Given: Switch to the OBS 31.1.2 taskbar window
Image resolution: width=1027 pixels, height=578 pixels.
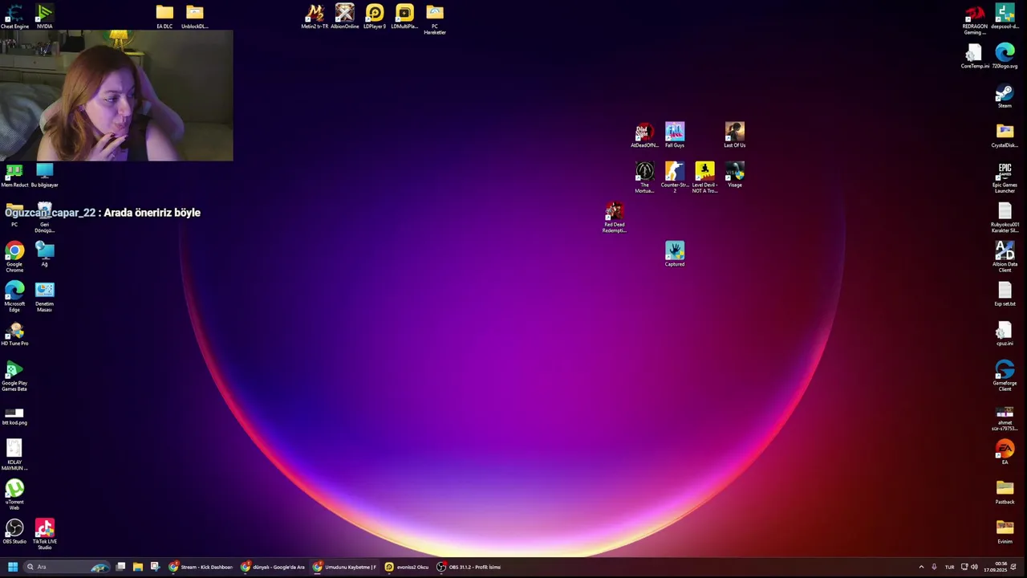Looking at the screenshot, I should click(469, 567).
